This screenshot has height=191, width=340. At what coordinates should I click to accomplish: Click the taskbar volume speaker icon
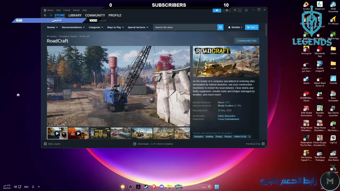(x=15, y=187)
